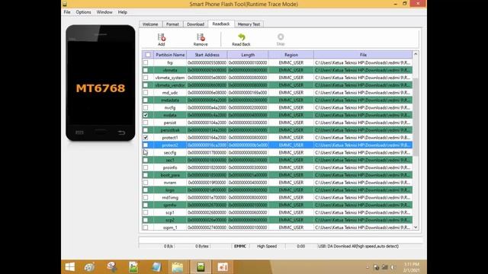Select the scp1 partition name

click(170, 212)
